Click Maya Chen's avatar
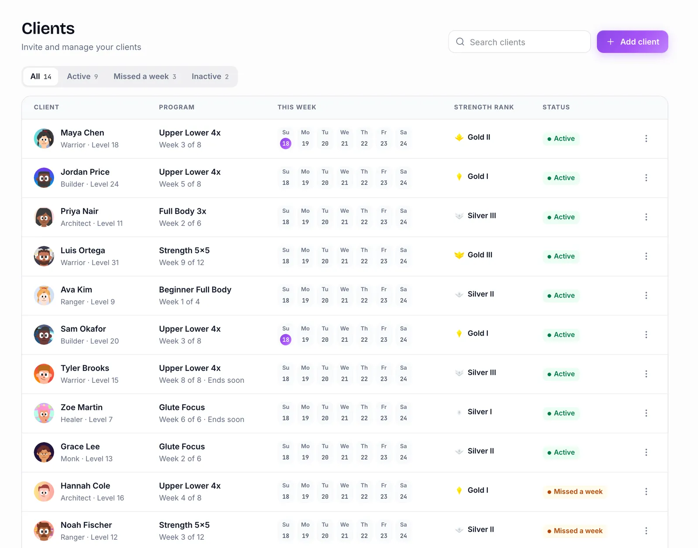Viewport: 698px width, 548px height. pyautogui.click(x=44, y=139)
